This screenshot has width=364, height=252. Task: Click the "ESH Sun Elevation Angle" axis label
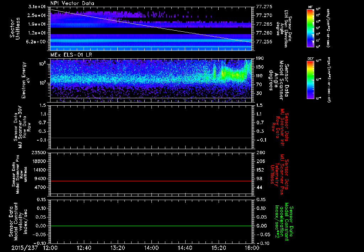pyautogui.click(x=284, y=28)
